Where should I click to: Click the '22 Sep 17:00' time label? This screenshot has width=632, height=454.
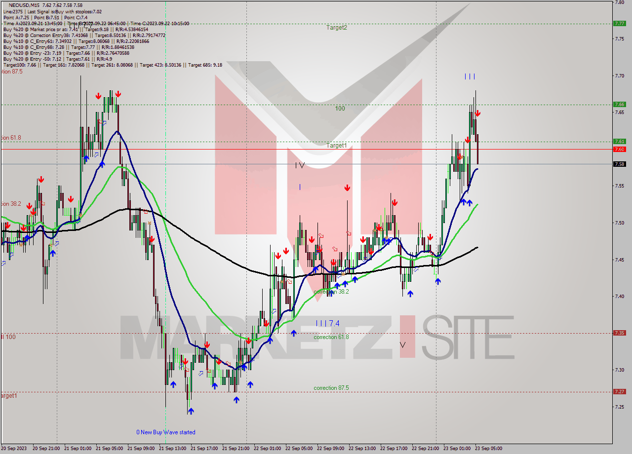[393, 449]
